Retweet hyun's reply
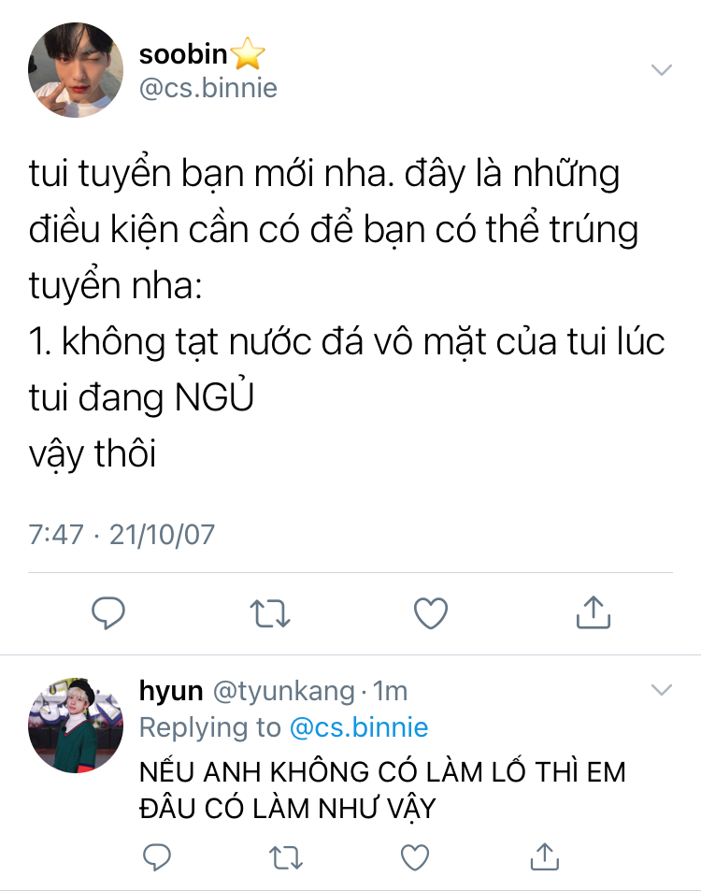 [286, 857]
